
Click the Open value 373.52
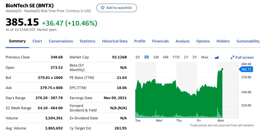click(57, 67)
